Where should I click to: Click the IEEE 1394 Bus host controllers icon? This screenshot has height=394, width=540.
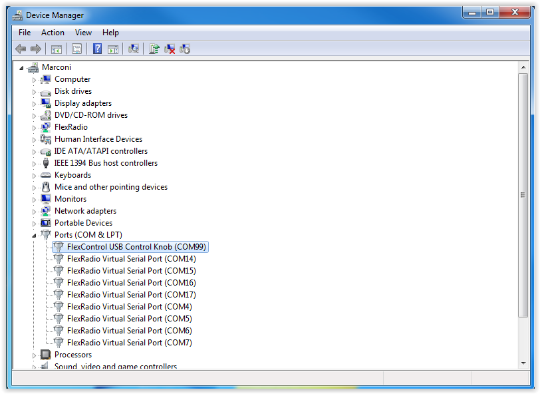click(x=46, y=163)
